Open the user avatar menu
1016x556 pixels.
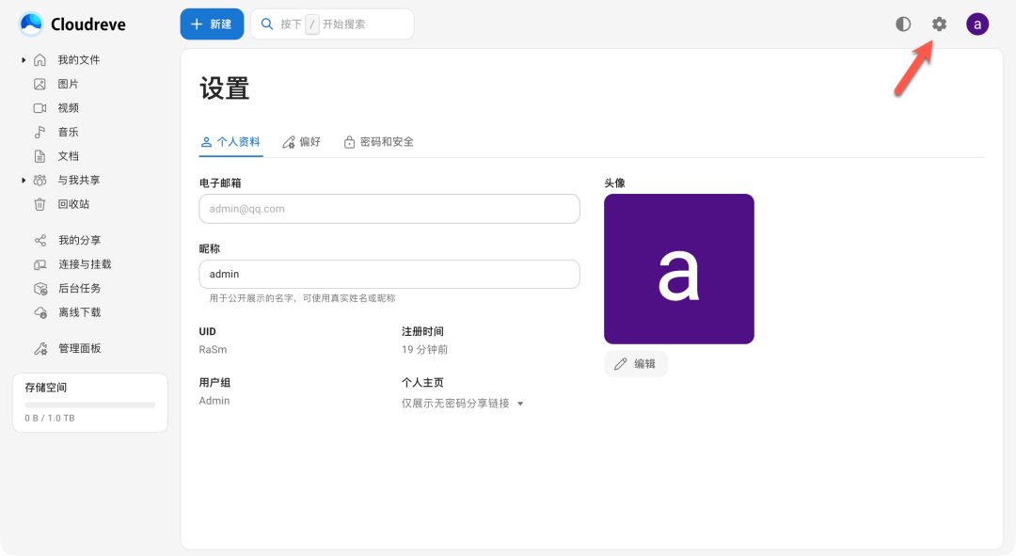click(x=977, y=24)
